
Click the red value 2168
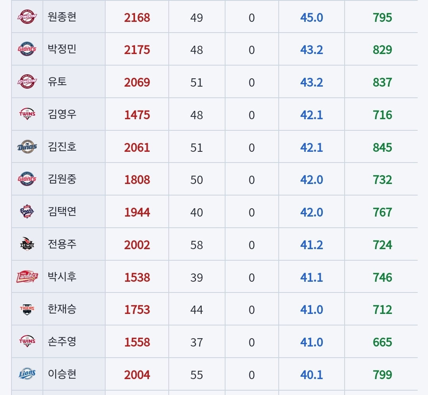(137, 18)
